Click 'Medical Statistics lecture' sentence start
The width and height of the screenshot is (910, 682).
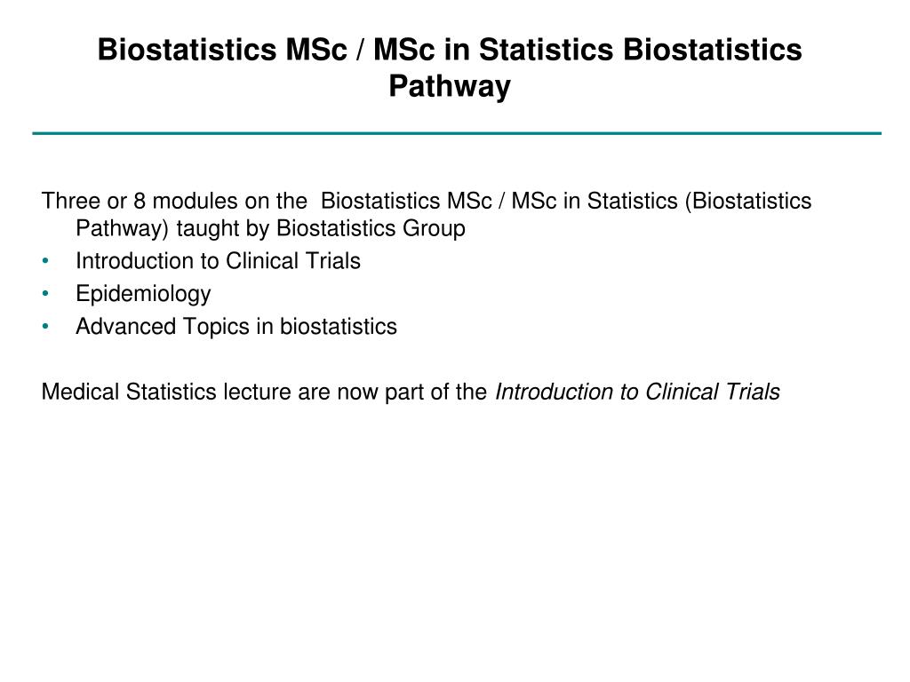coord(166,392)
